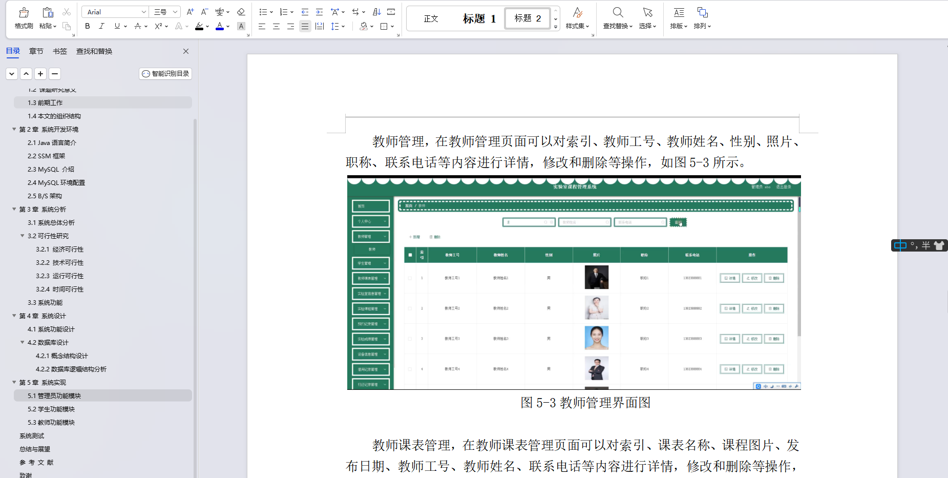Image resolution: width=948 pixels, height=478 pixels.
Task: Go to 5.2 学生功能模块 heading
Action: pos(51,409)
